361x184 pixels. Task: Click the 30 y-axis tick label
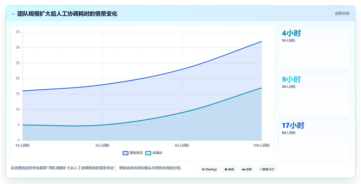[17, 48]
